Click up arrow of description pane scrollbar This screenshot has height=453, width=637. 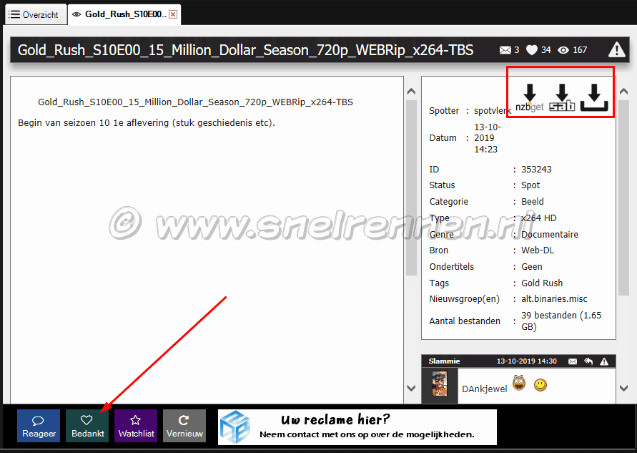pos(411,92)
